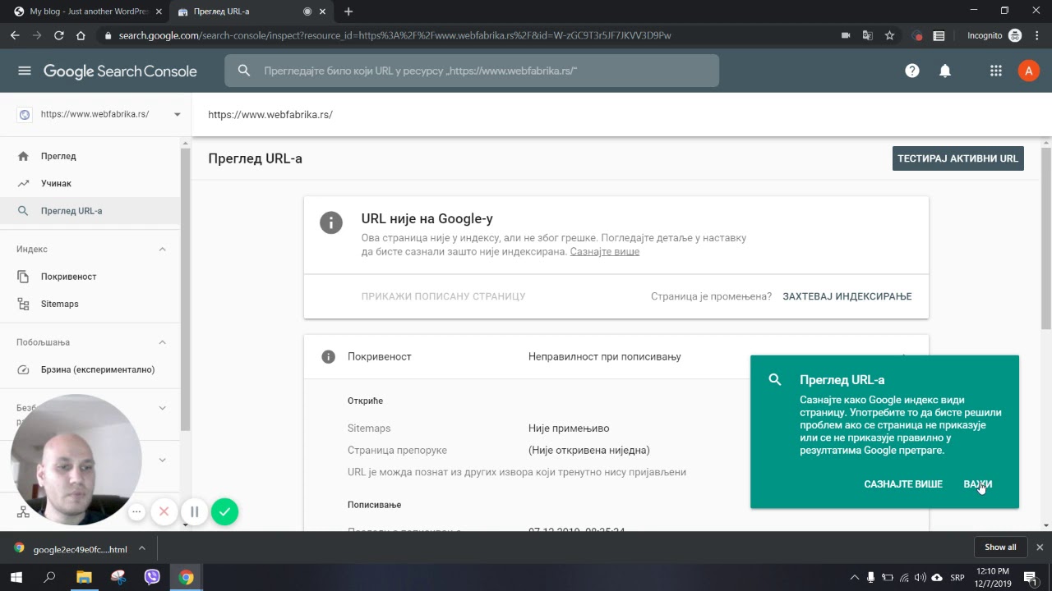Image resolution: width=1052 pixels, height=591 pixels.
Task: Go back with browser back arrow
Action: point(15,35)
